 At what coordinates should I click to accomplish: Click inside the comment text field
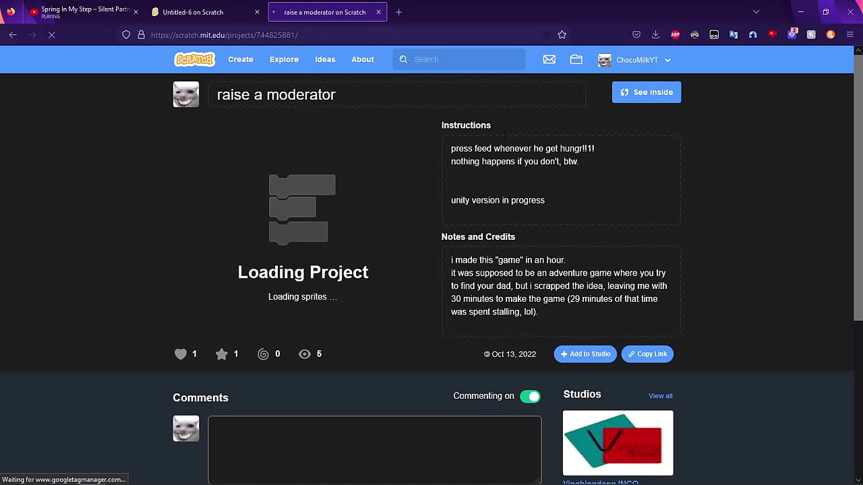pyautogui.click(x=374, y=448)
